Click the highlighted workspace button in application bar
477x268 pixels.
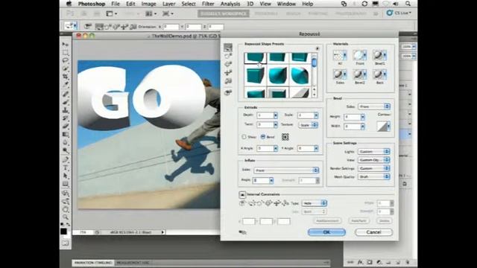point(224,13)
